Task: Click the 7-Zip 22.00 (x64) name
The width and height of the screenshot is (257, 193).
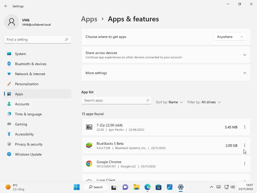Action: click(x=109, y=125)
